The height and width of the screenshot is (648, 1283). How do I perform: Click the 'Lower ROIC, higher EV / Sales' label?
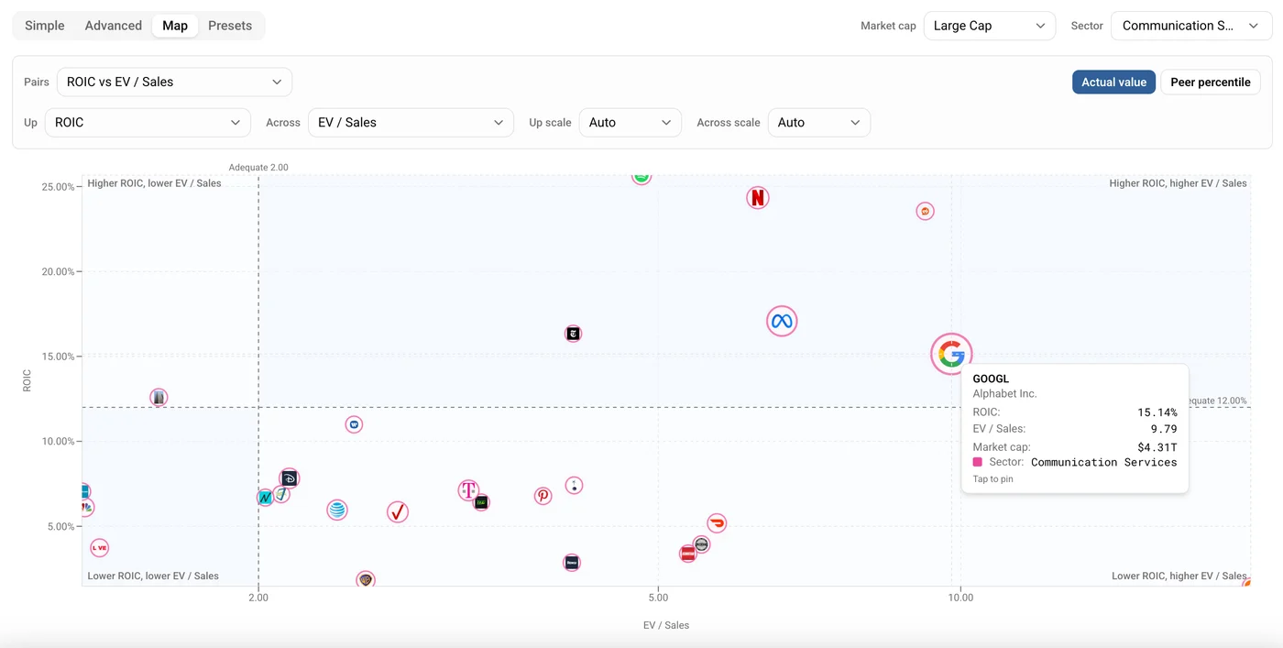pyautogui.click(x=1179, y=577)
